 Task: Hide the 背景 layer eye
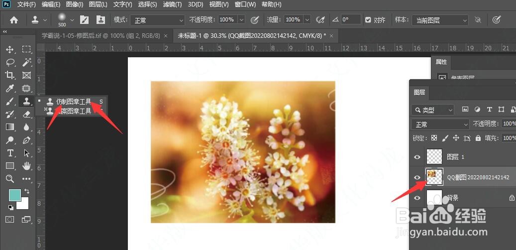point(417,198)
